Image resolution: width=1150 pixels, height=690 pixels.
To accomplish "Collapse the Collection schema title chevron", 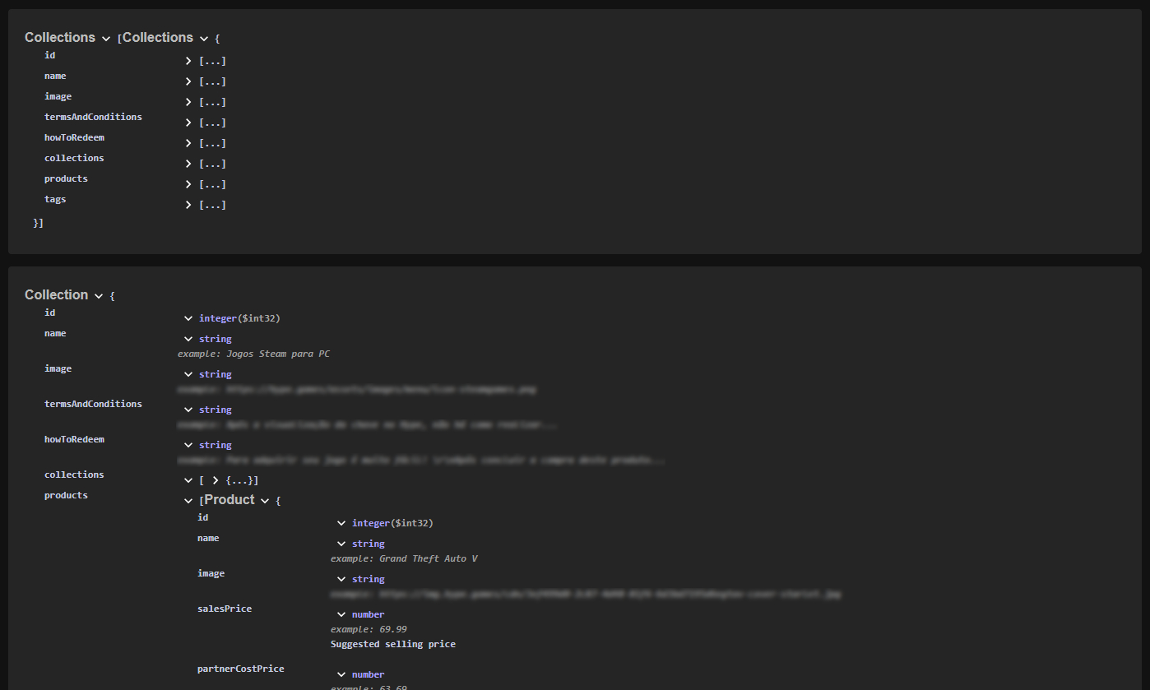I will tap(99, 296).
